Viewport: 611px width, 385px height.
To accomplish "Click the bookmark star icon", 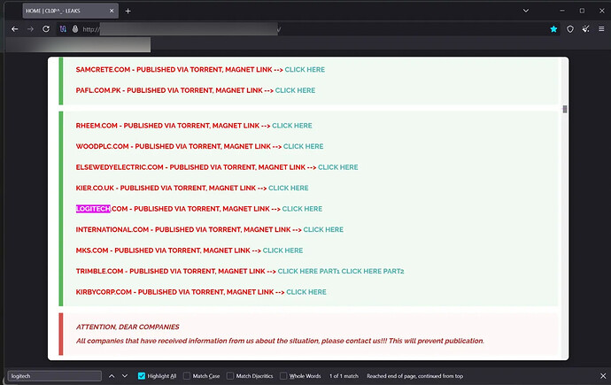I will [x=553, y=29].
